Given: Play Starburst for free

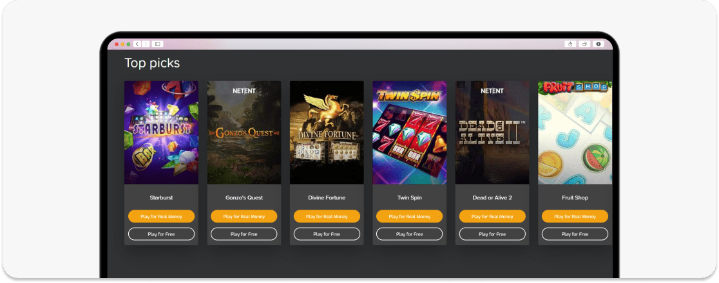Looking at the screenshot, I should pyautogui.click(x=162, y=234).
